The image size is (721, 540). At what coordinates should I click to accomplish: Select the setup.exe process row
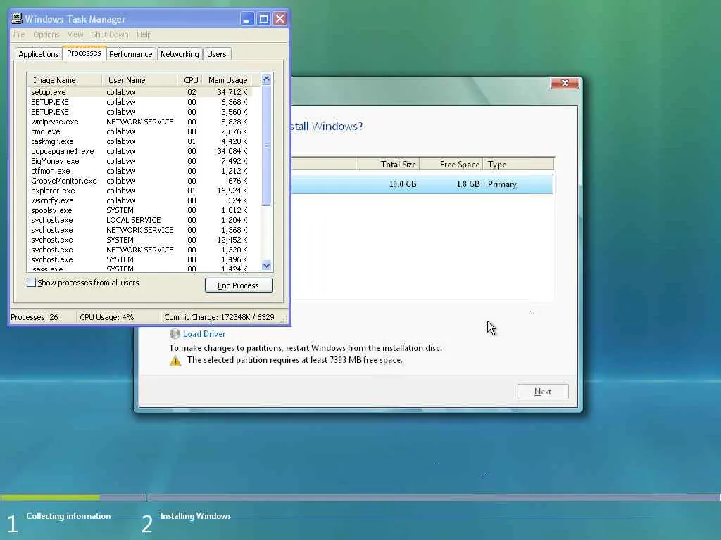pyautogui.click(x=140, y=92)
